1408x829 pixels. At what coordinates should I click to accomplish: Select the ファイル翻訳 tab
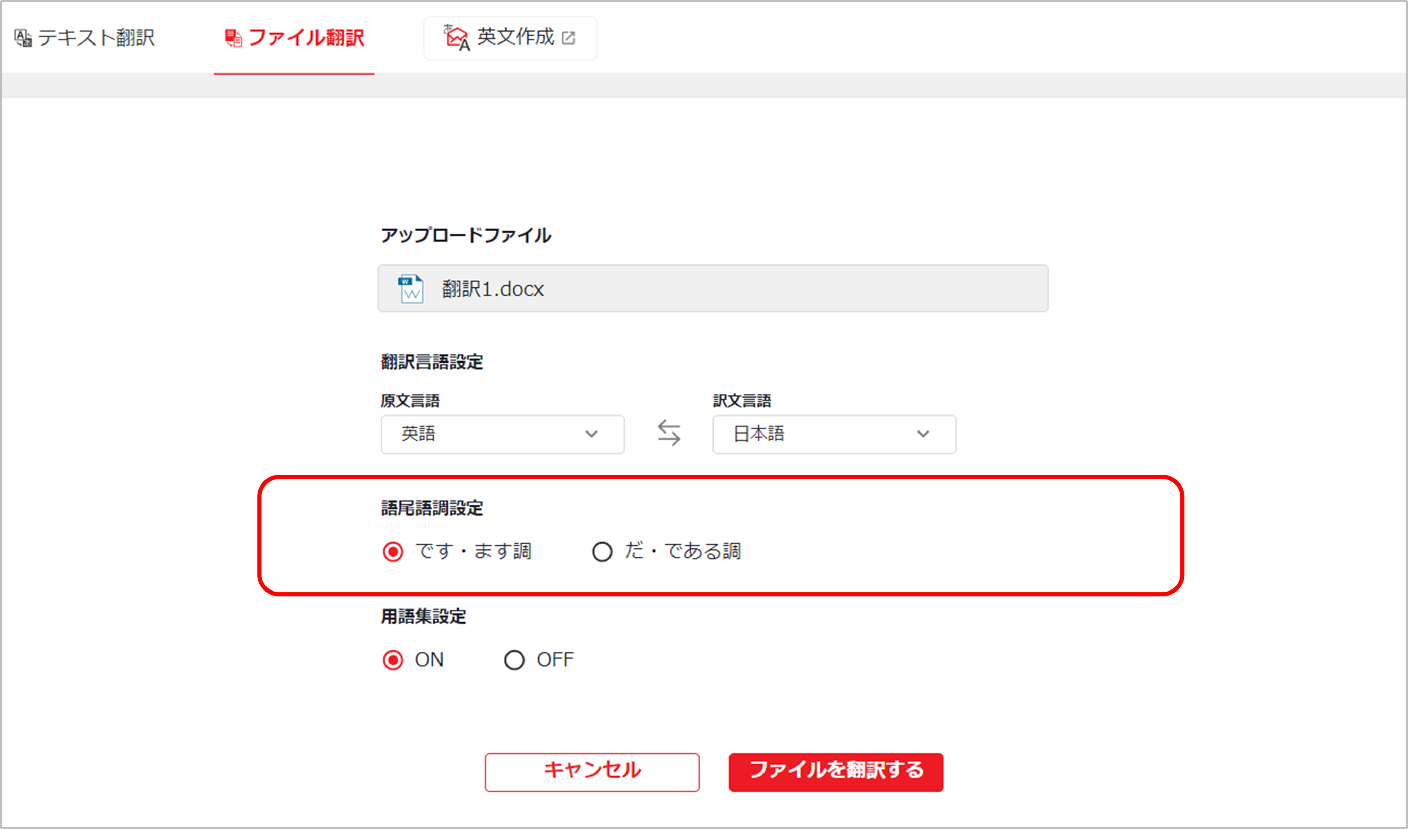click(x=294, y=37)
